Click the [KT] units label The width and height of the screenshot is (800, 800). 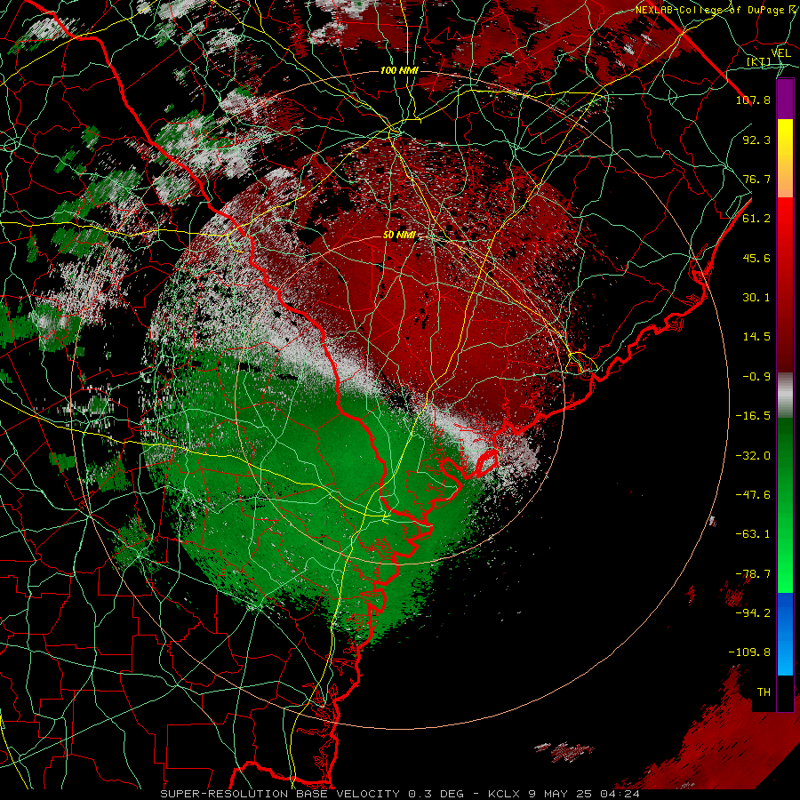point(759,61)
